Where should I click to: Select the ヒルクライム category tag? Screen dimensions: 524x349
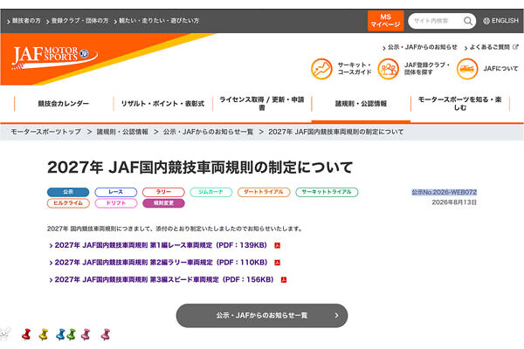pos(68,203)
